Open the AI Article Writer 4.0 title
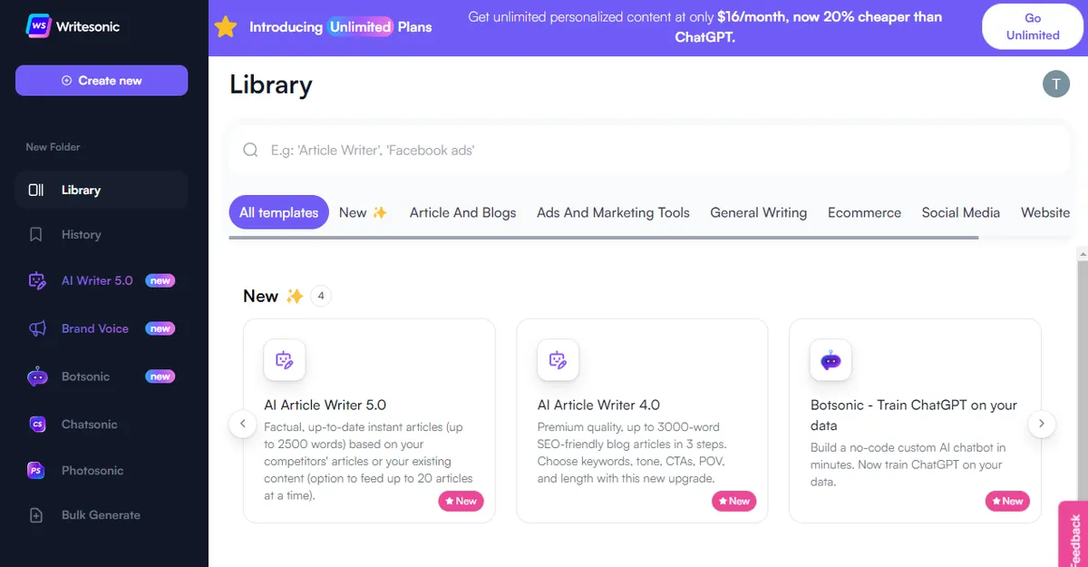1088x567 pixels. coord(598,405)
